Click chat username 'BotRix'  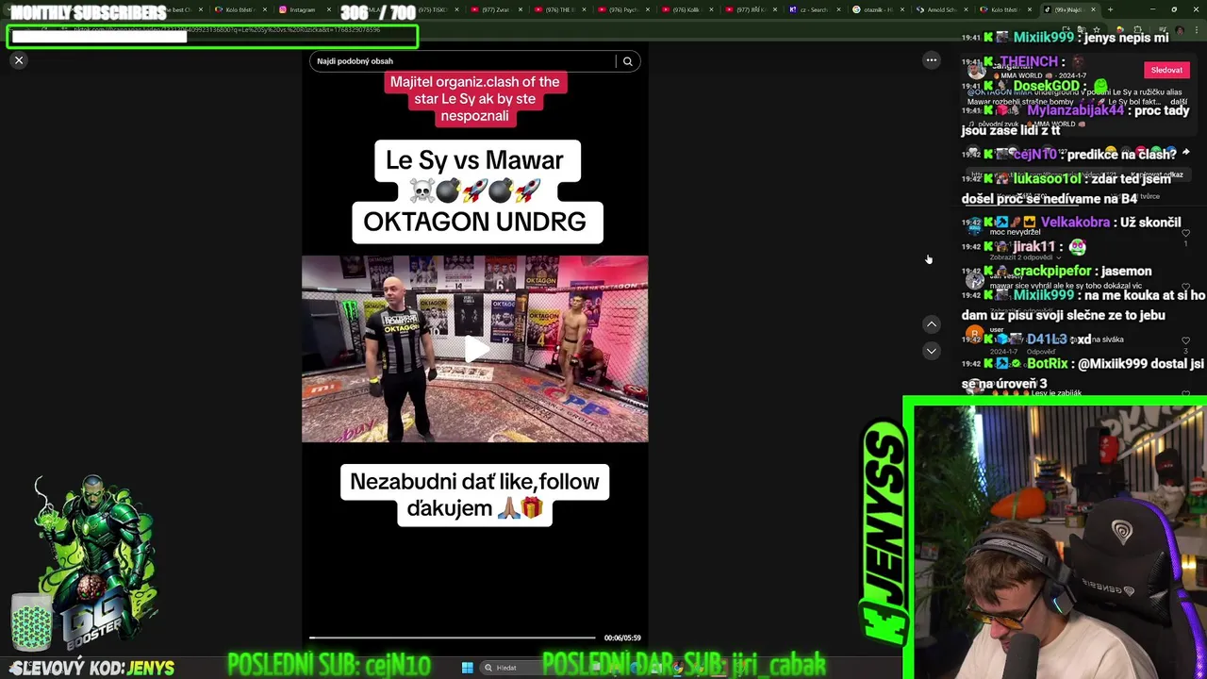[1047, 363]
